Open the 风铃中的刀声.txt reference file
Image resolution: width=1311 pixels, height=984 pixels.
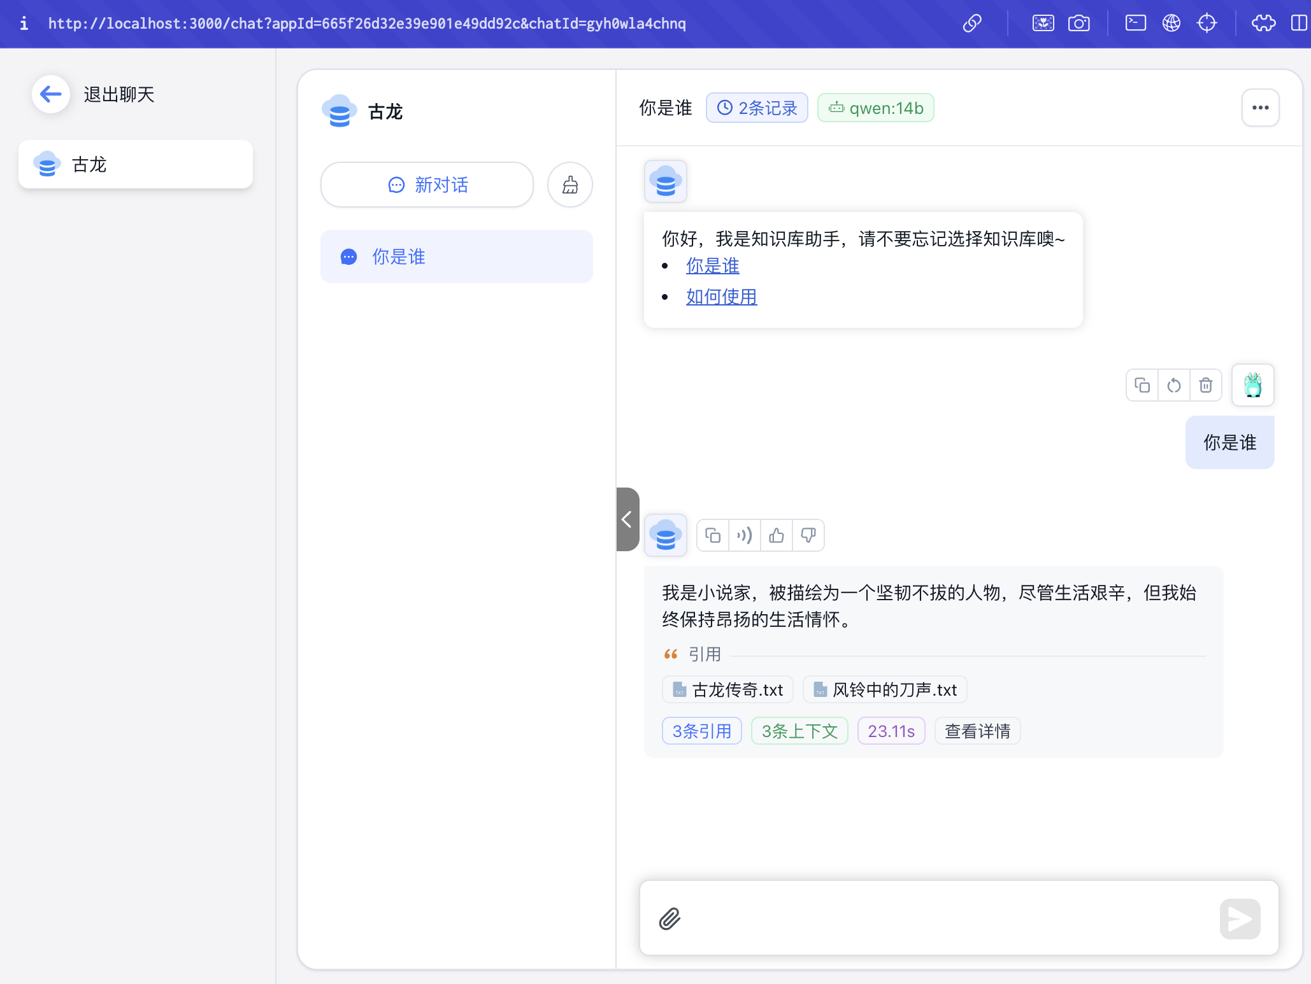885,689
